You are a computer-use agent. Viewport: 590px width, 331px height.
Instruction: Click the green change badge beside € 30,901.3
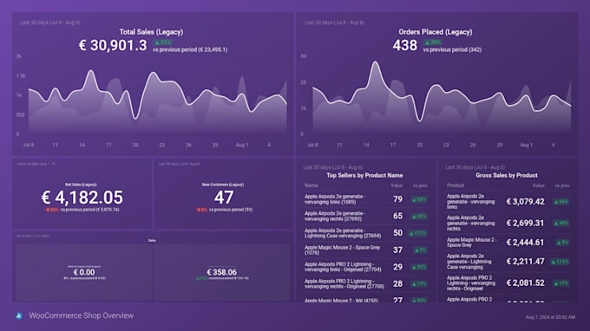162,42
